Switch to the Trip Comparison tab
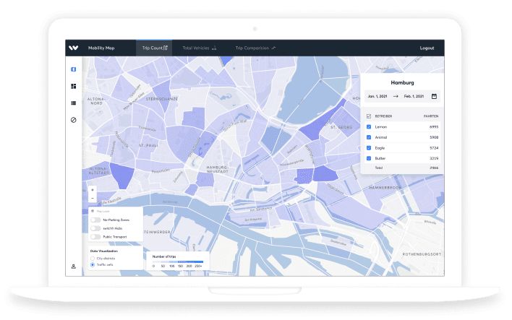This screenshot has width=512, height=320. point(255,48)
